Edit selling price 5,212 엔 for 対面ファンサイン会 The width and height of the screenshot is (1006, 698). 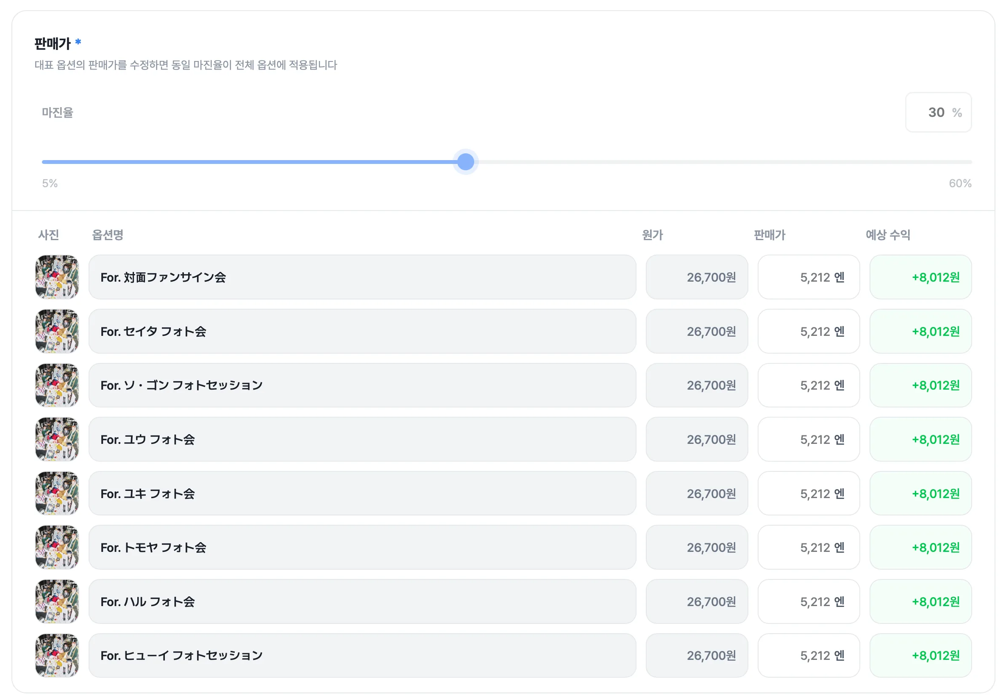809,277
